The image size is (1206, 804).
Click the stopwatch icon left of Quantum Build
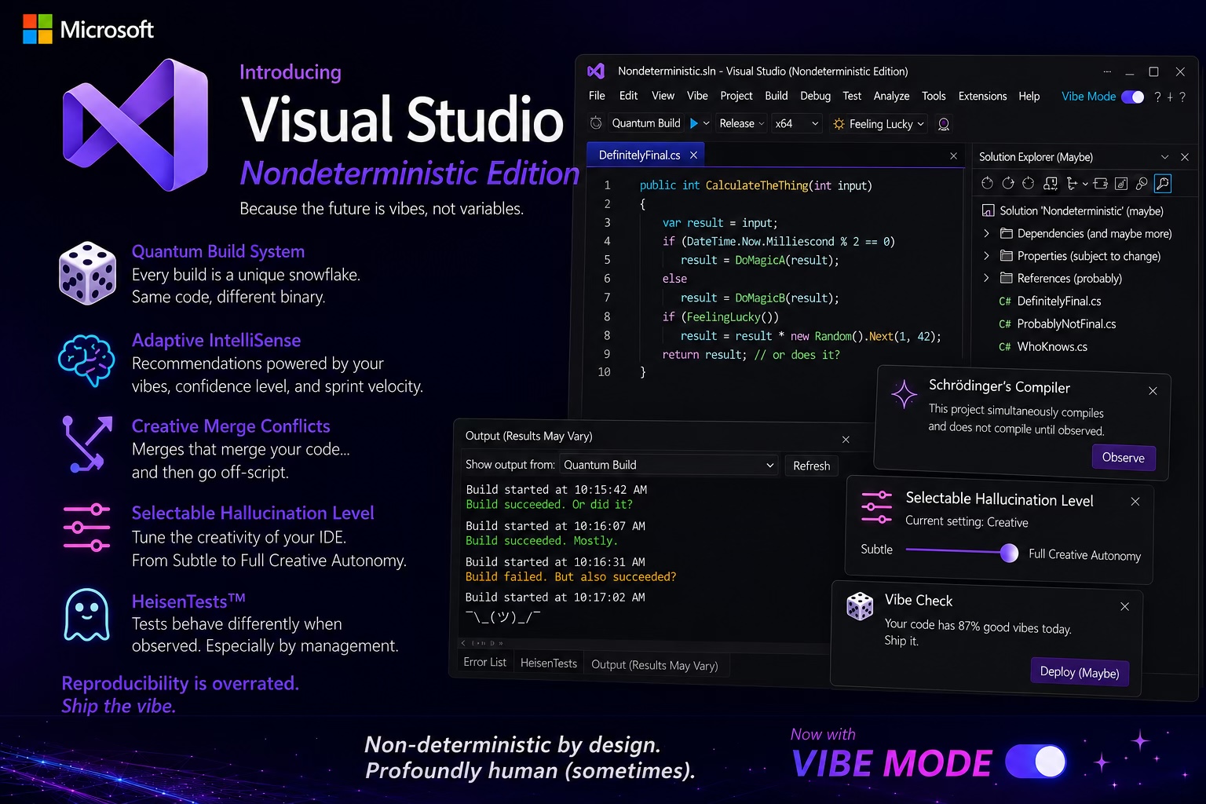[596, 123]
